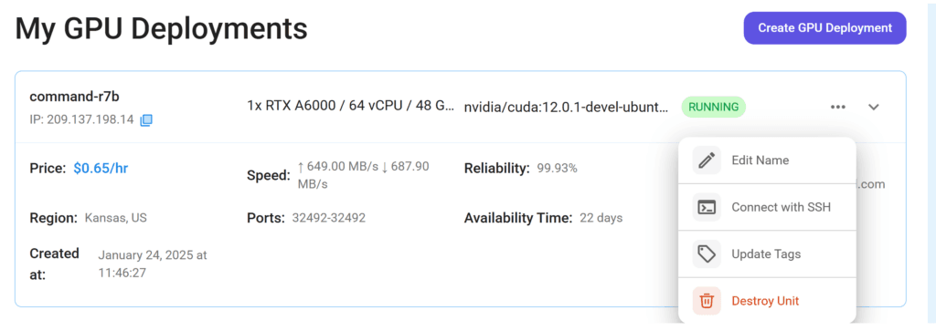
Task: Click the nvidia/cuda image name text
Action: tap(566, 108)
